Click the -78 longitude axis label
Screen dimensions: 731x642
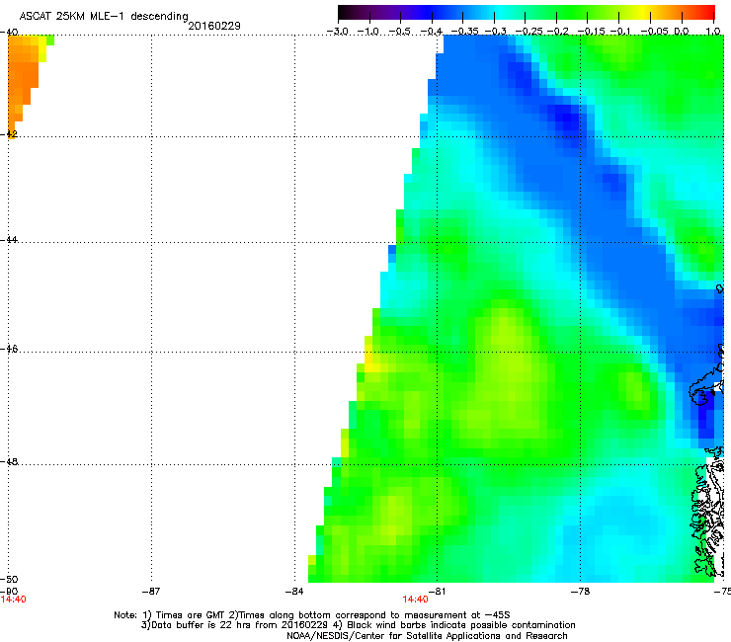pyautogui.click(x=580, y=592)
